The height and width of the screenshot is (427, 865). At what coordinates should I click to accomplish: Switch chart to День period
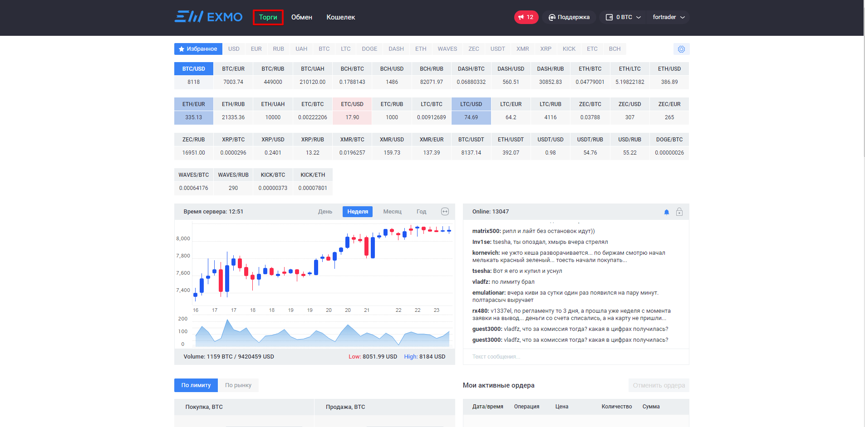coord(325,212)
